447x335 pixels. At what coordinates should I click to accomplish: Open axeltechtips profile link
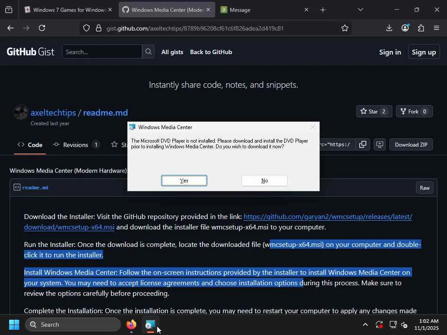pos(53,113)
